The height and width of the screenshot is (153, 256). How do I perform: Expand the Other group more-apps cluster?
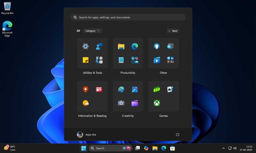pos(170,60)
